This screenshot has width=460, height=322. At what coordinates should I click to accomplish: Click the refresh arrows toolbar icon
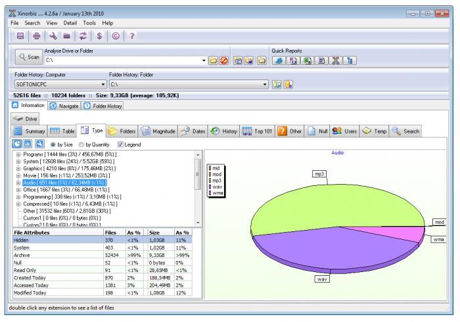point(83,36)
